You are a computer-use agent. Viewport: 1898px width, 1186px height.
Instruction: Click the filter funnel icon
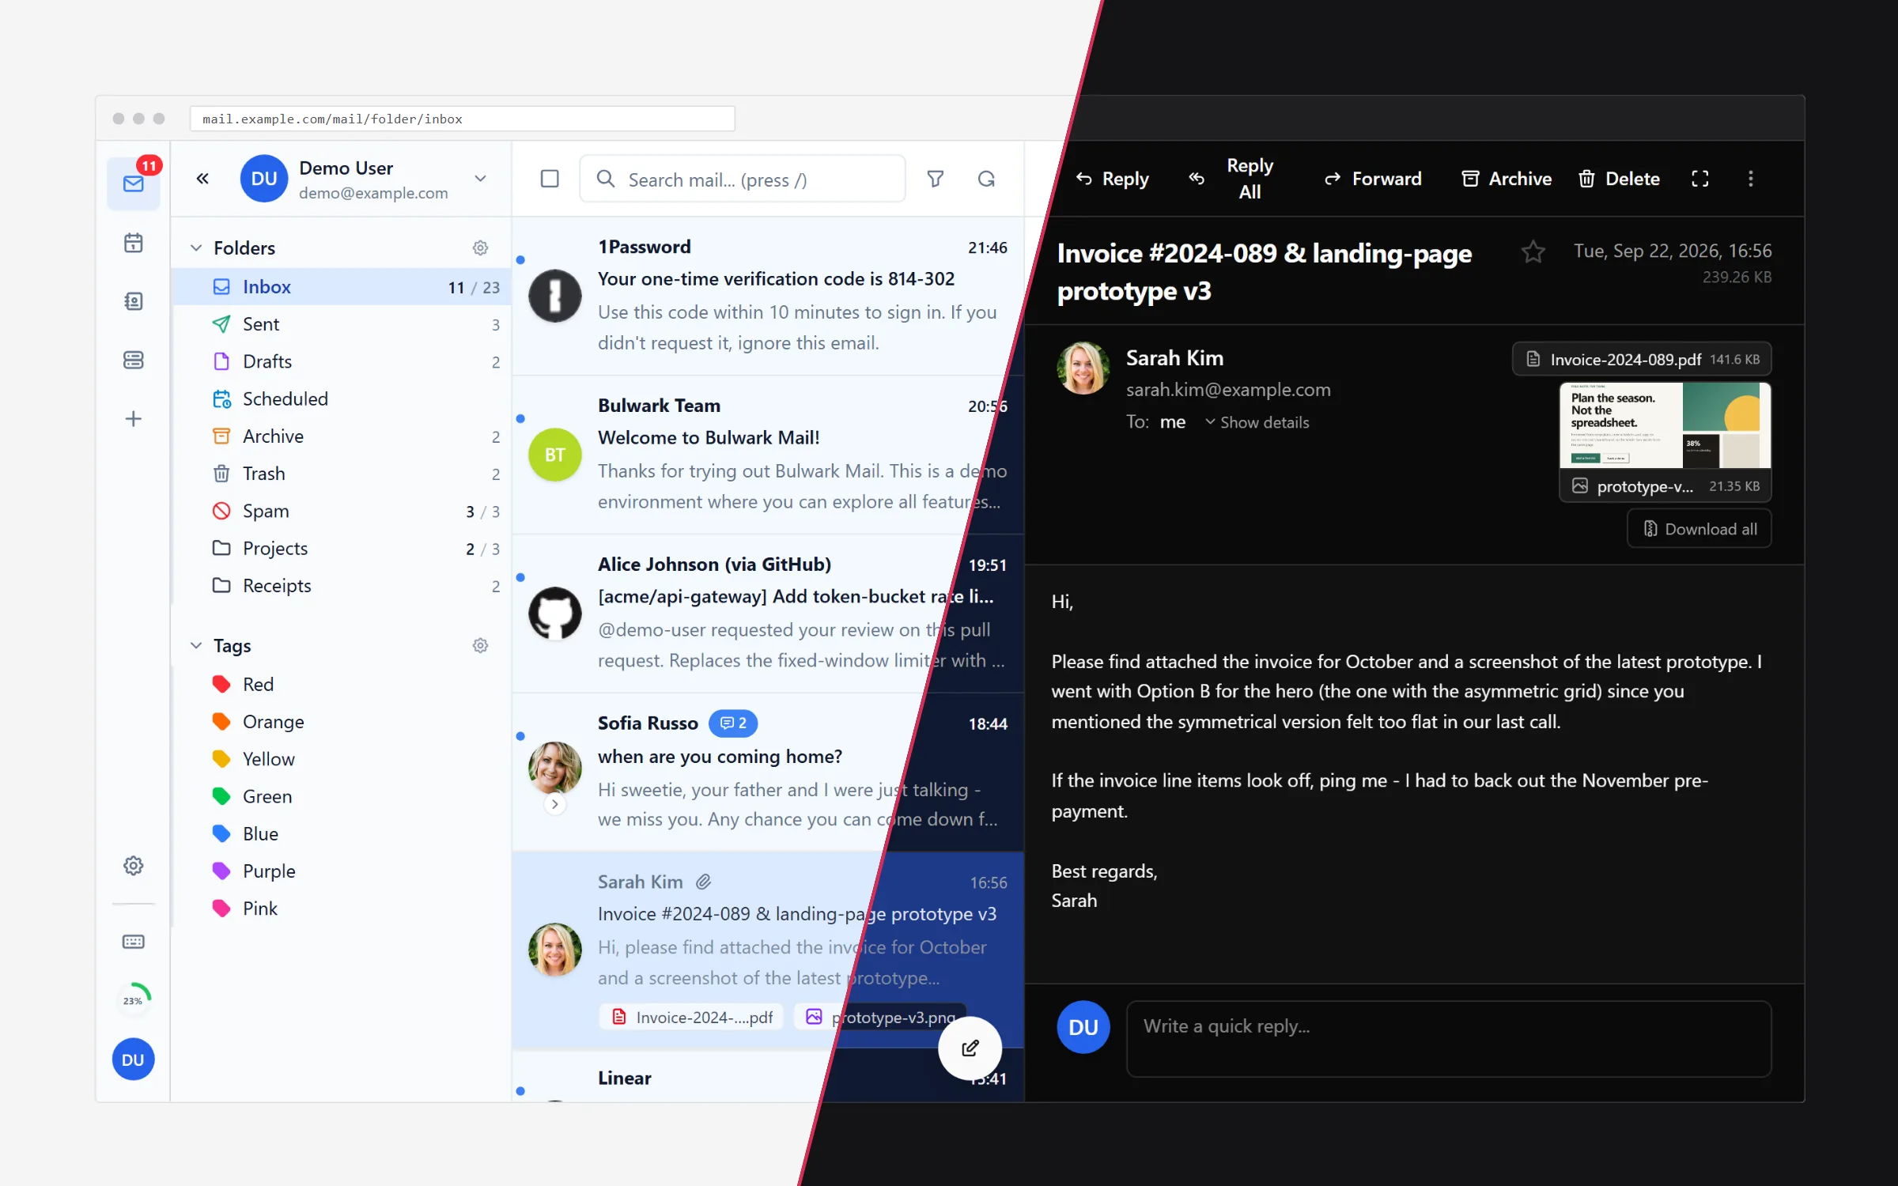[935, 179]
